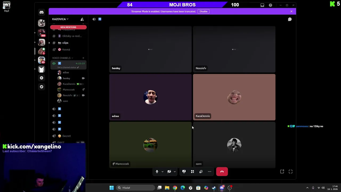The width and height of the screenshot is (341, 192).
Task: Open the white cat server icon
Action: (x=42, y=69)
